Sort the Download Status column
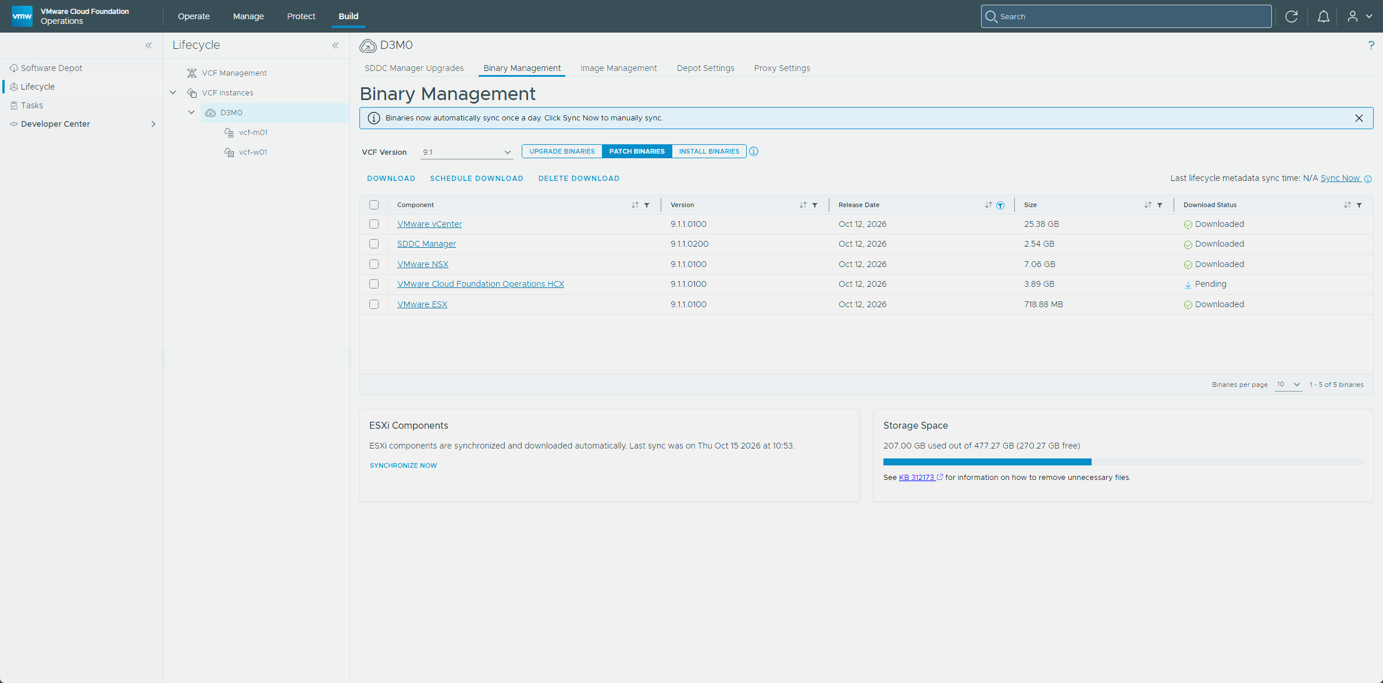This screenshot has width=1383, height=683. 1348,205
